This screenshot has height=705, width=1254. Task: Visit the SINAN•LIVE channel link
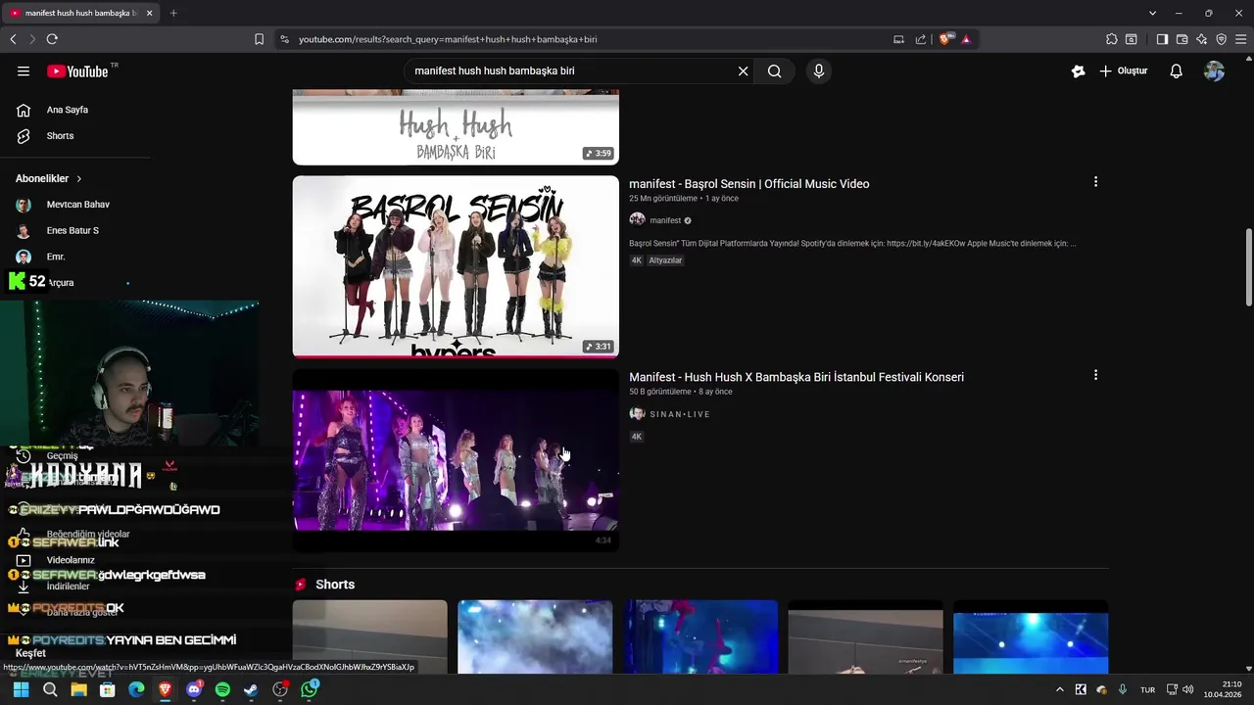680,414
